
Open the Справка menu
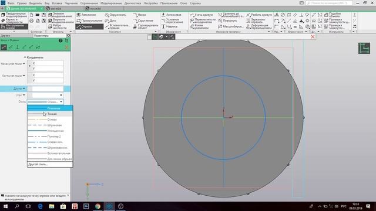coord(195,4)
